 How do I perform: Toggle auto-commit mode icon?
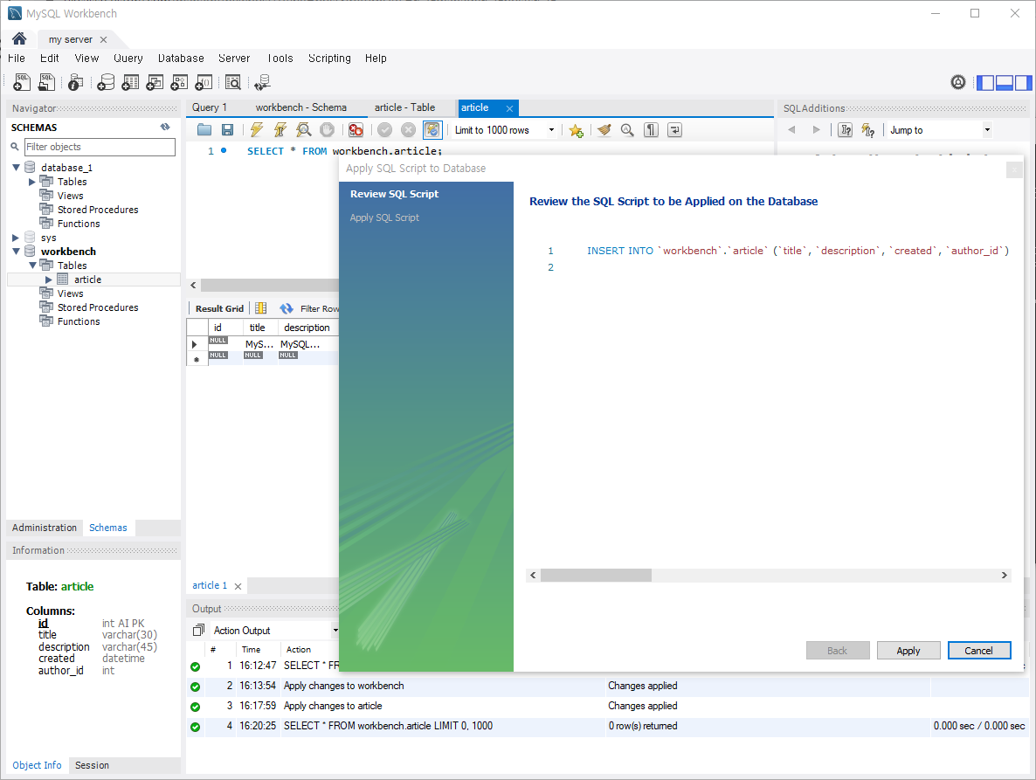coord(432,130)
